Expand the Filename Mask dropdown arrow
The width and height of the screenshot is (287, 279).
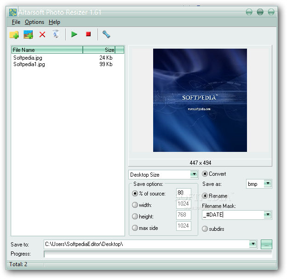pos(268,215)
